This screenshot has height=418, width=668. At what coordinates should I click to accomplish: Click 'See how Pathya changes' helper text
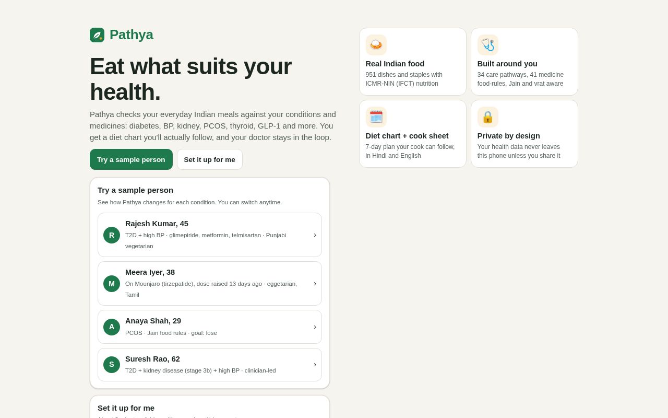pyautogui.click(x=189, y=202)
